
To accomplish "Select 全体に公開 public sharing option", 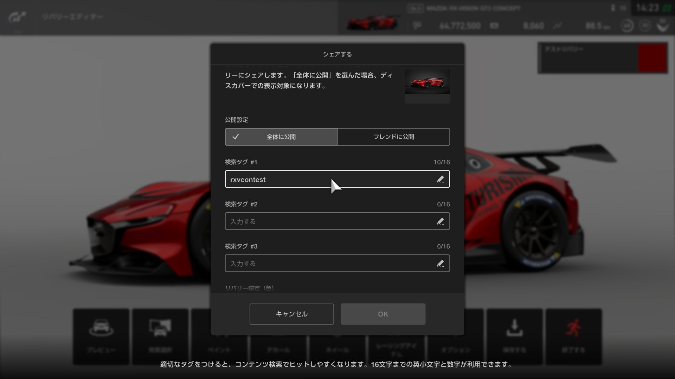I will tap(281, 137).
